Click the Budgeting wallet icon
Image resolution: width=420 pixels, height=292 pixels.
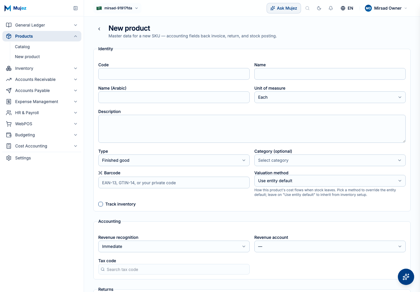9,135
